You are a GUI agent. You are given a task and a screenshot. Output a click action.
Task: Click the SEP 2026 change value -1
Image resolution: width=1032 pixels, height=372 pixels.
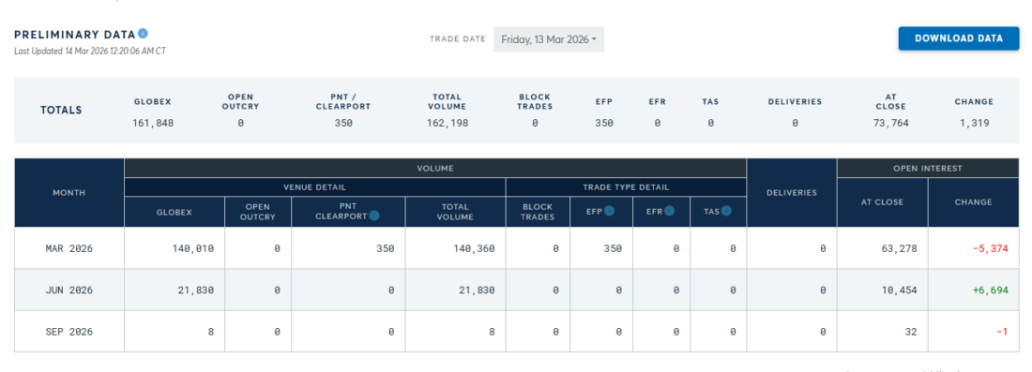point(1002,332)
